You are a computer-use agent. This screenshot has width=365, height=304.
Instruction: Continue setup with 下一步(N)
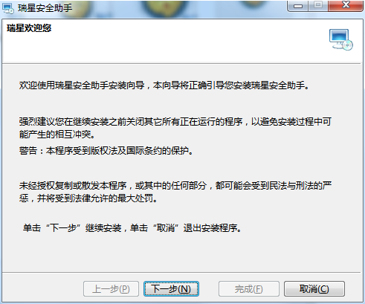[x=171, y=288]
